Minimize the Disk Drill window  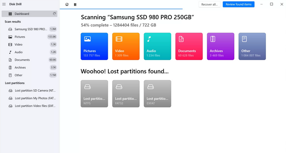tap(262, 4)
